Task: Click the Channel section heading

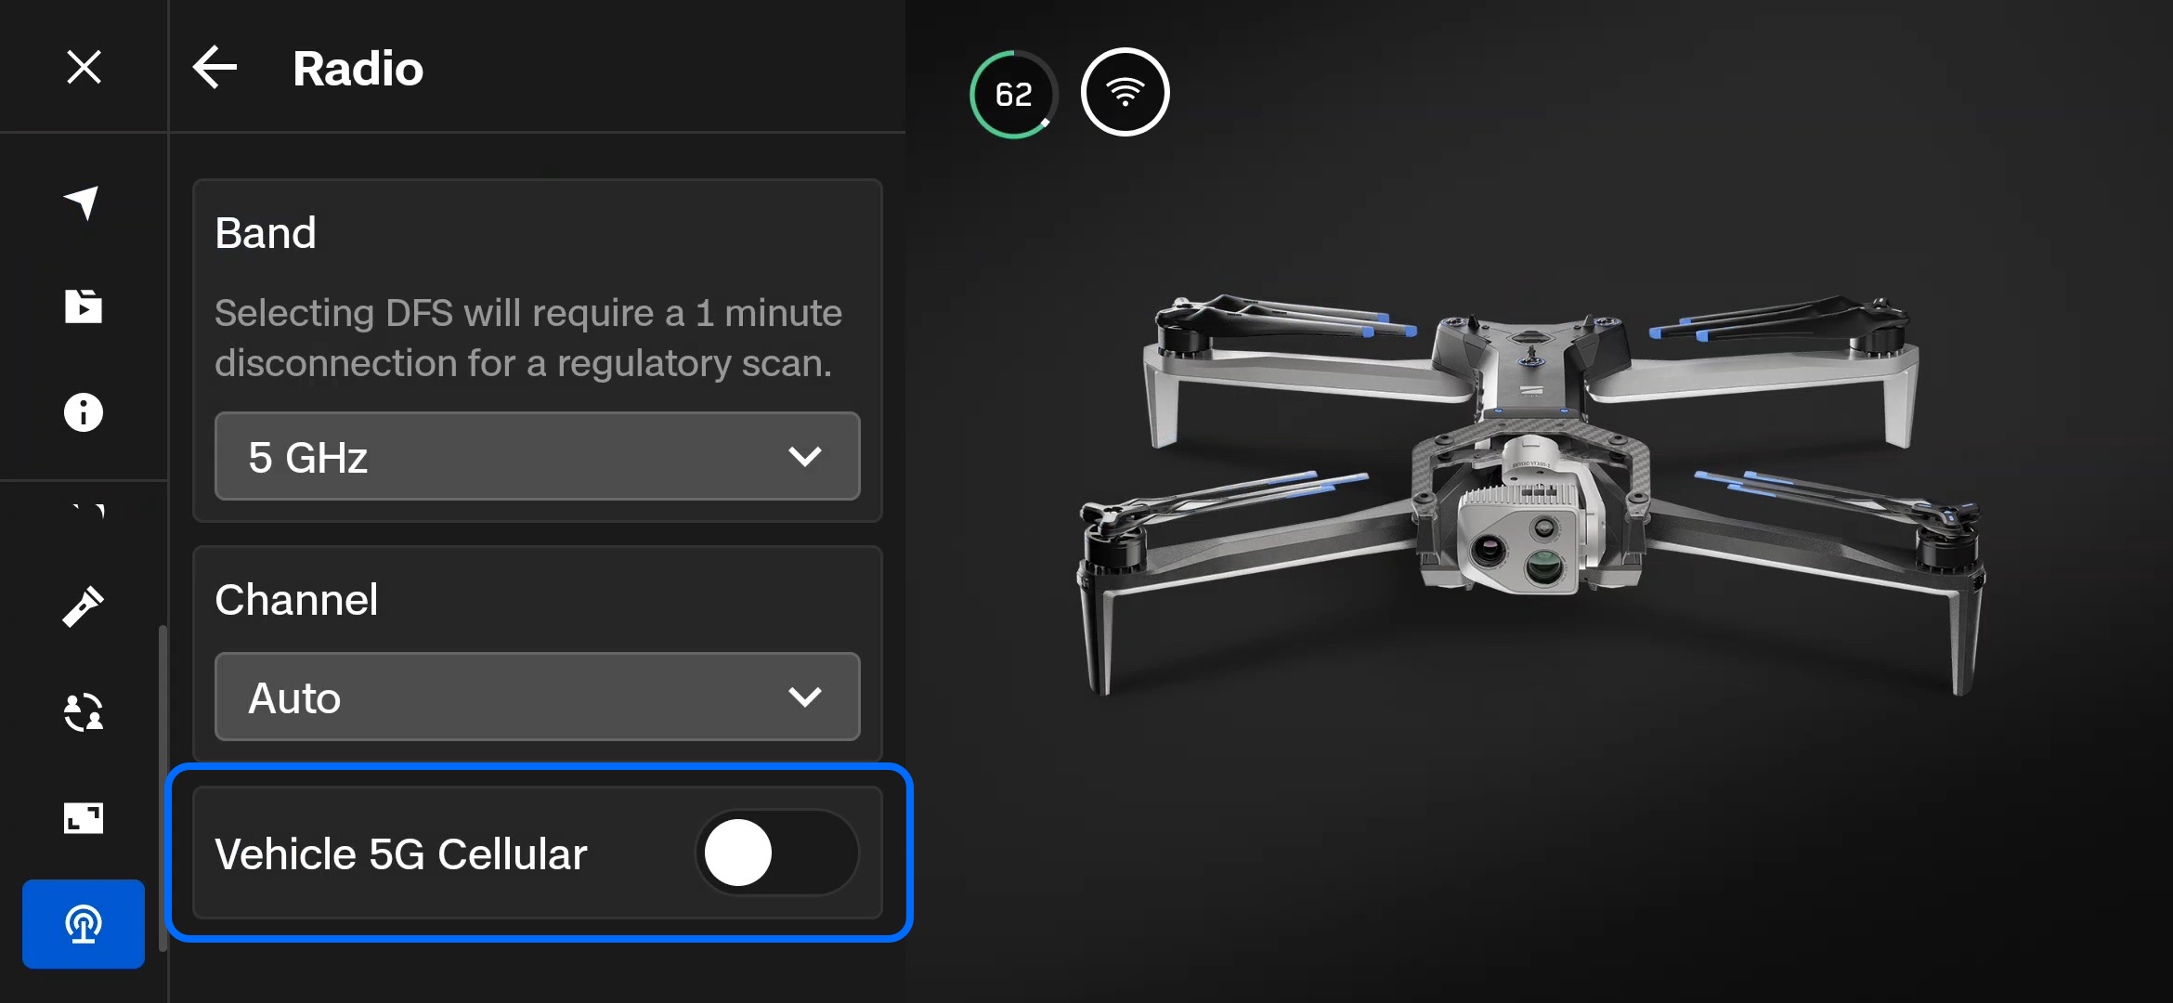Action: tap(296, 600)
